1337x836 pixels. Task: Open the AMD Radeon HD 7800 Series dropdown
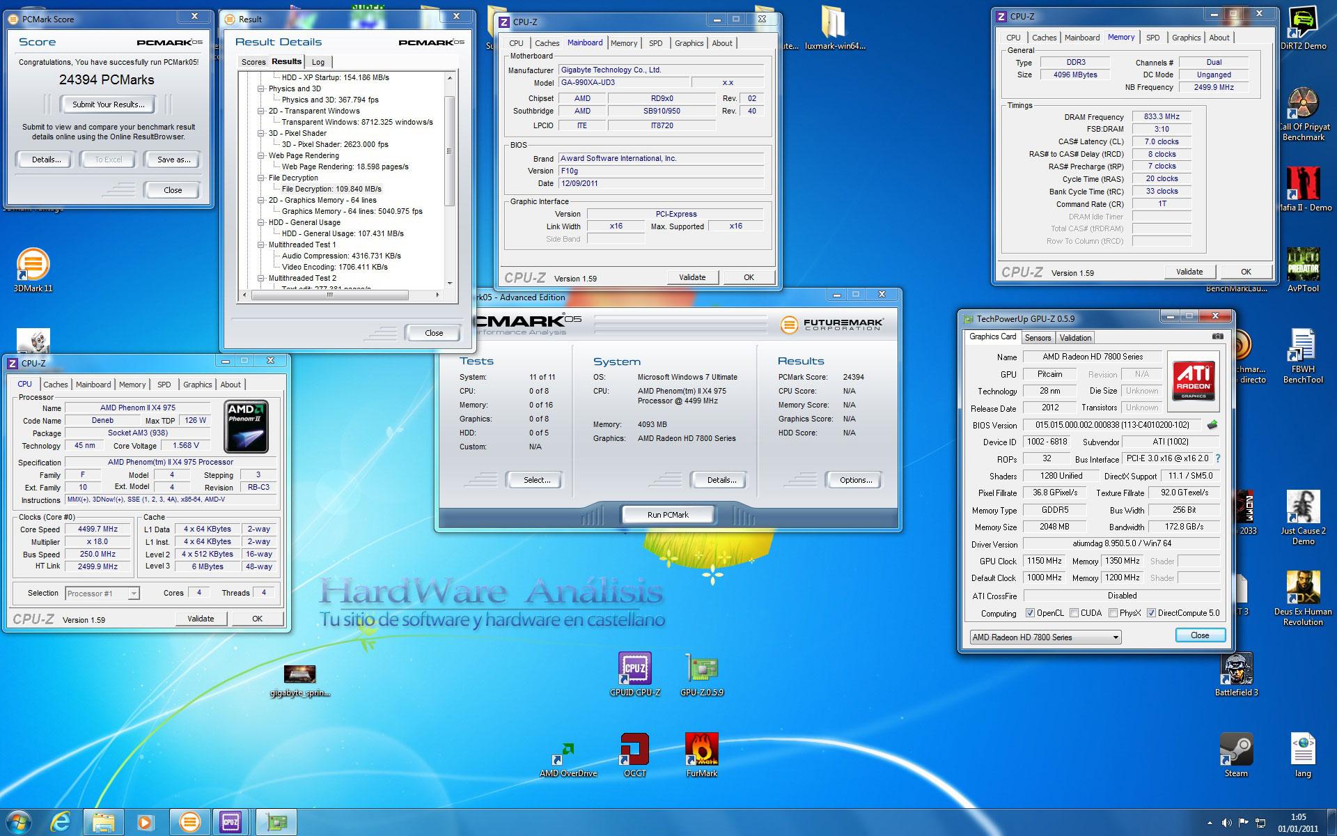click(1045, 637)
